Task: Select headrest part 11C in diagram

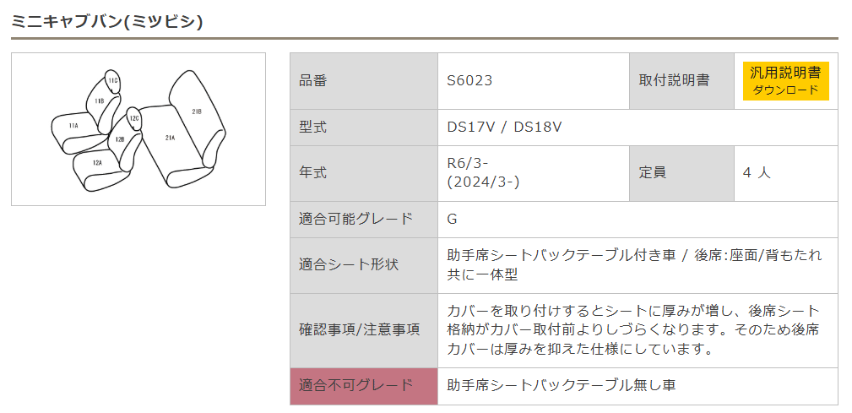Action: 112,80
